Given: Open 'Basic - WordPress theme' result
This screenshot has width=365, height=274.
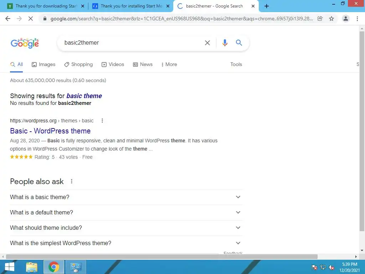Looking at the screenshot, I should 50,131.
